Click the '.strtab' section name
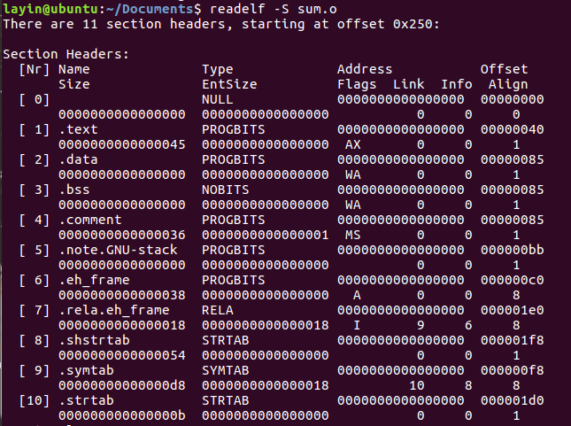 [x=86, y=400]
